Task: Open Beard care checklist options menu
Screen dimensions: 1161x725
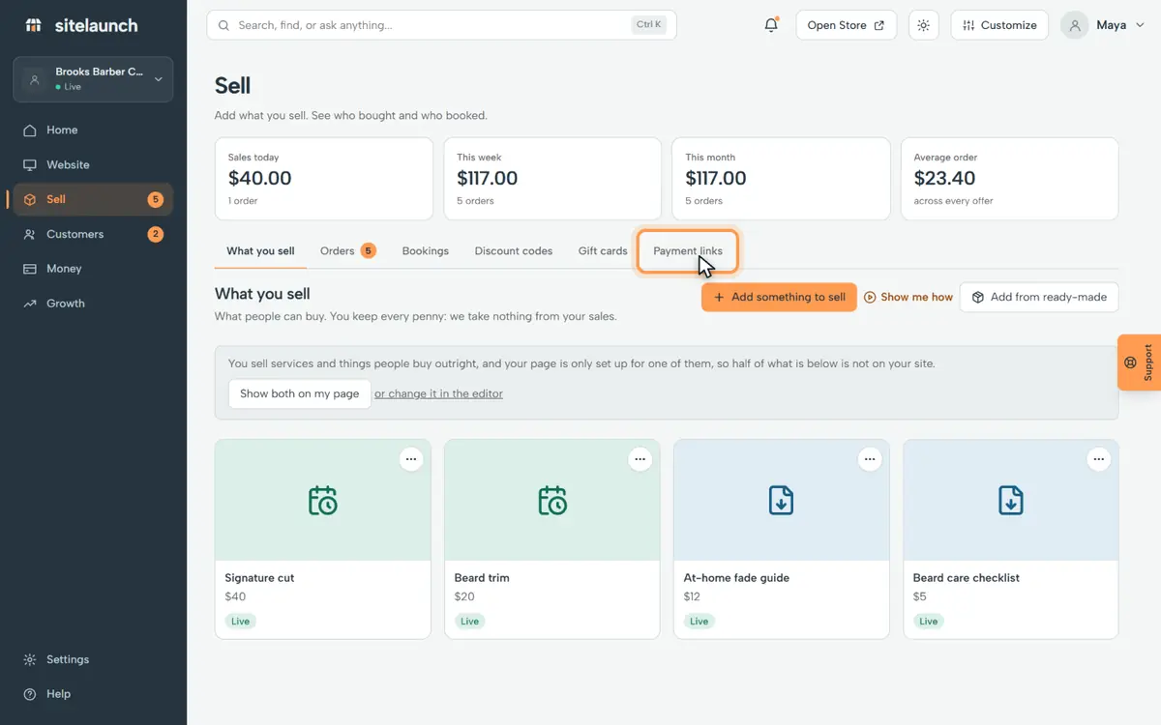Action: (x=1099, y=459)
